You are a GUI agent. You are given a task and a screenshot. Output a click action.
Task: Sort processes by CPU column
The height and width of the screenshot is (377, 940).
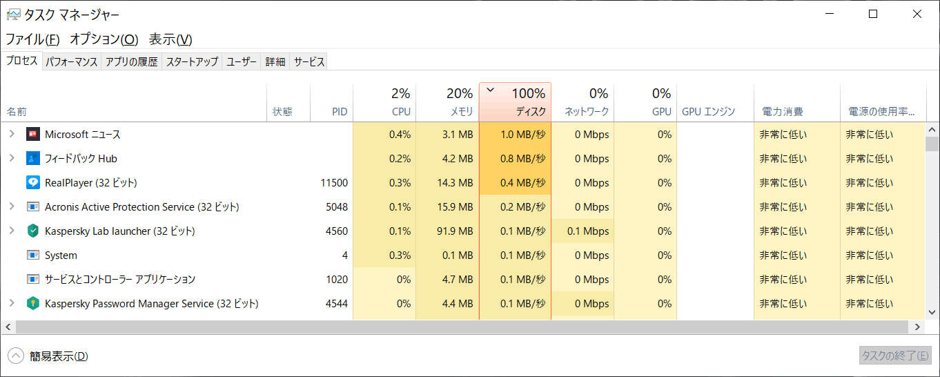384,102
